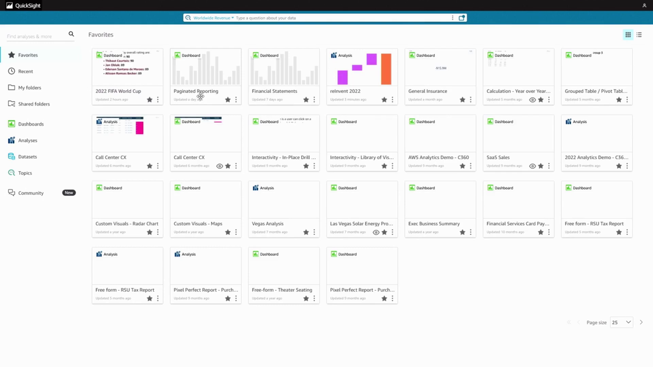Open user account icon in header
Viewport: 653px width, 367px height.
(x=644, y=5)
